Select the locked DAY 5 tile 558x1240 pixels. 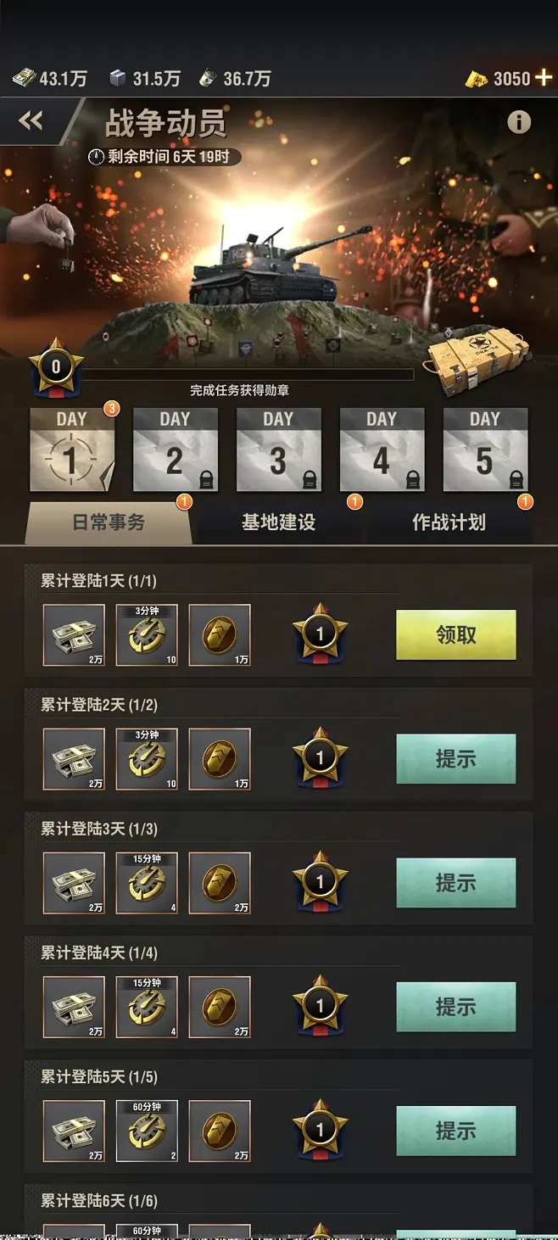coord(486,450)
